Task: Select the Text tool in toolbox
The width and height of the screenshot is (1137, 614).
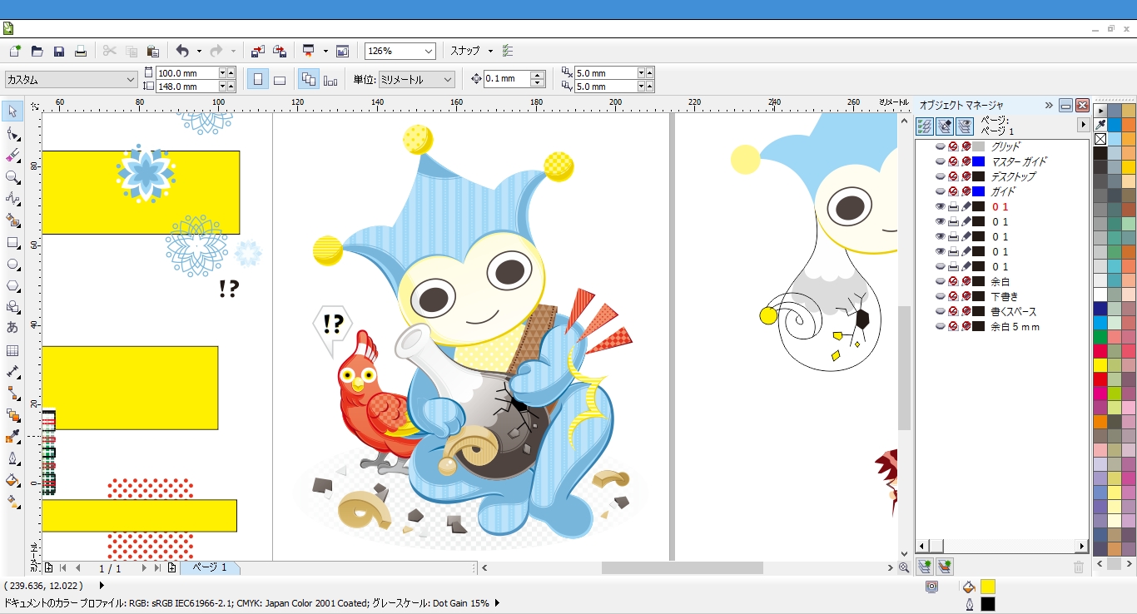Action: [x=13, y=328]
